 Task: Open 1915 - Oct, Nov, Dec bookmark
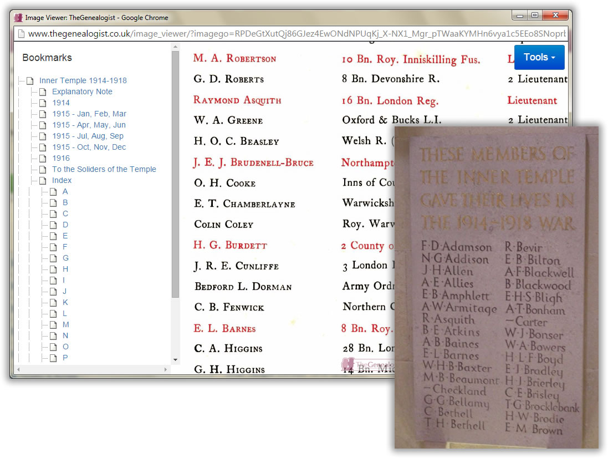(89, 147)
